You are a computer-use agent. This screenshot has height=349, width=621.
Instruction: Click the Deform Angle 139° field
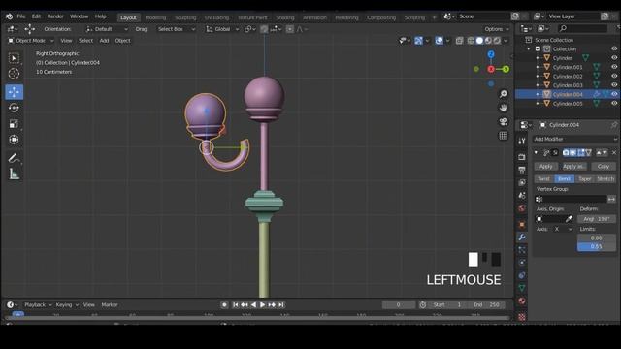597,219
